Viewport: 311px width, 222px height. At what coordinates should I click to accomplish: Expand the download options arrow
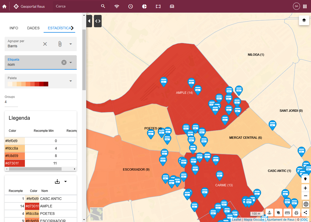click(65, 181)
